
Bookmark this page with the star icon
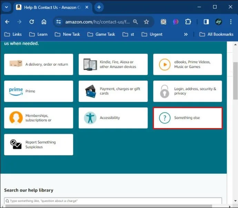pyautogui.click(x=146, y=22)
